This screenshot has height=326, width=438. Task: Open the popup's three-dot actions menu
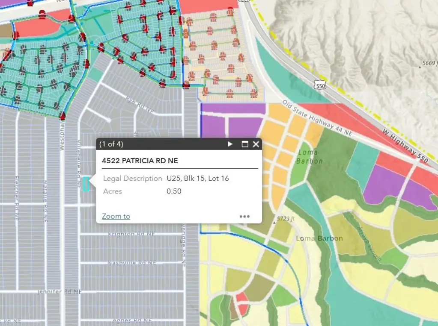pyautogui.click(x=244, y=216)
